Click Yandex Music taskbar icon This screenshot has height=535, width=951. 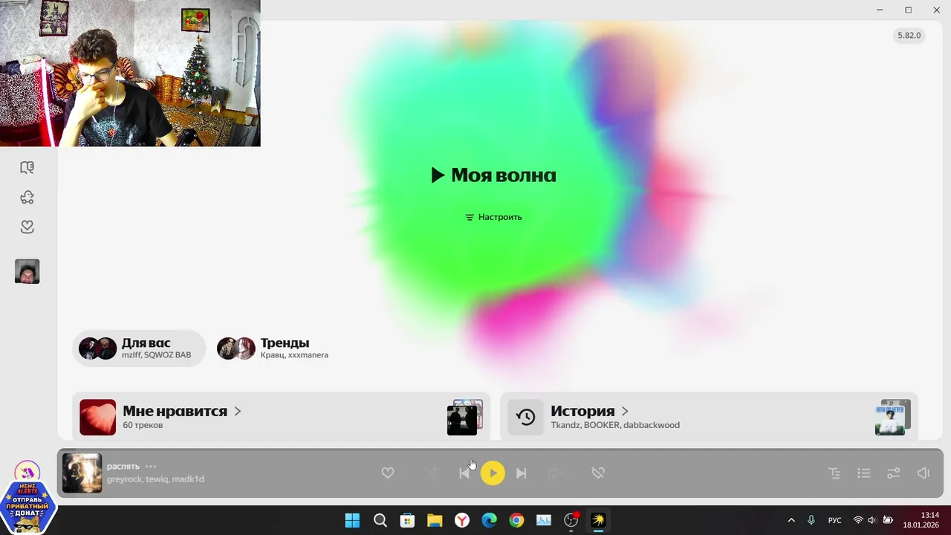point(598,521)
